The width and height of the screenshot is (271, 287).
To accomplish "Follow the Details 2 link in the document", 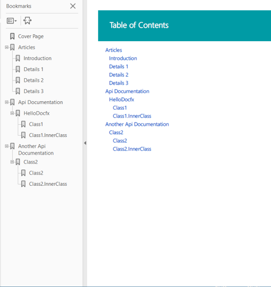I will [x=119, y=75].
